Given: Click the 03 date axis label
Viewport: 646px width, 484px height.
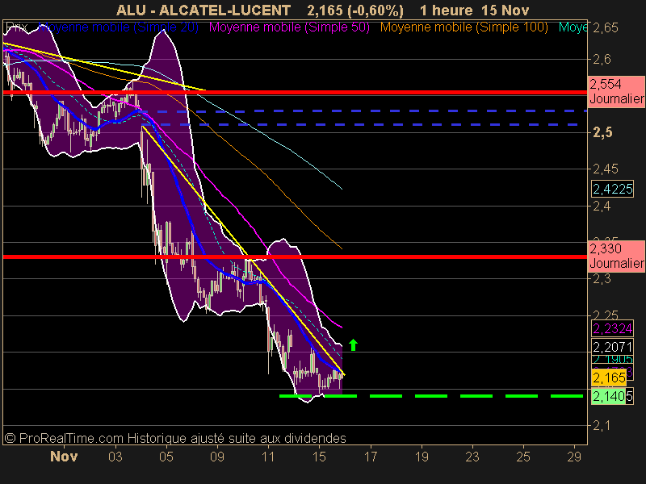Looking at the screenshot, I should (115, 457).
